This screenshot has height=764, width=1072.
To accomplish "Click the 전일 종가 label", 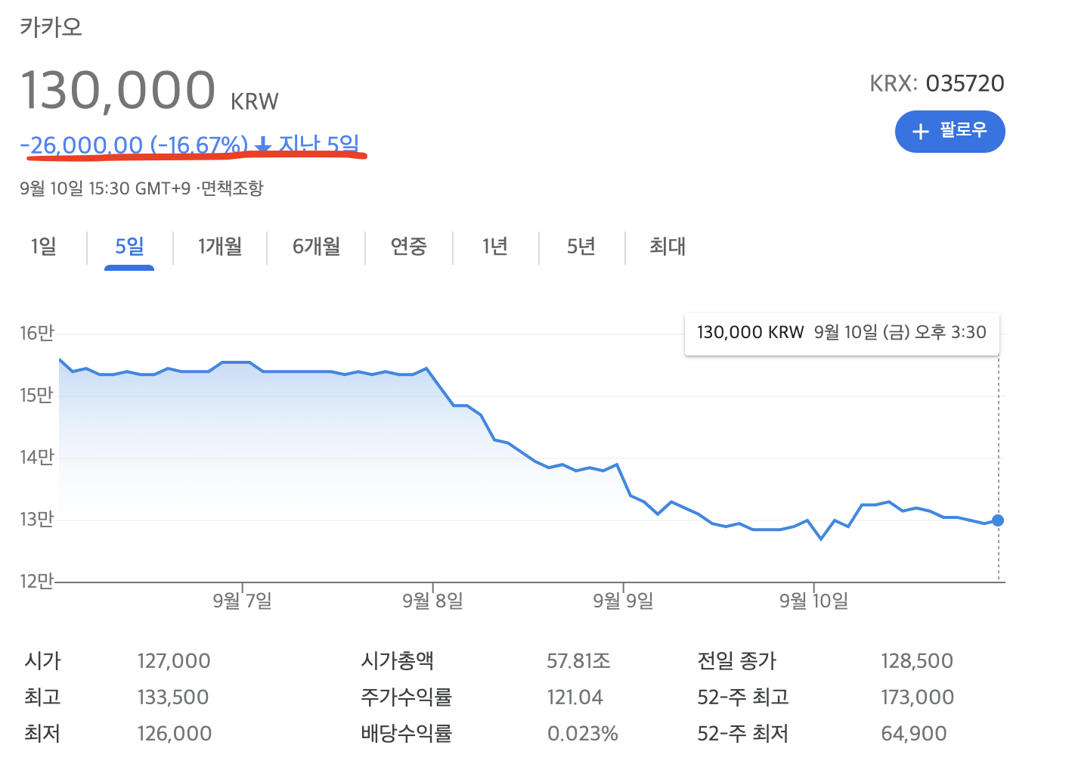I will tap(737, 661).
